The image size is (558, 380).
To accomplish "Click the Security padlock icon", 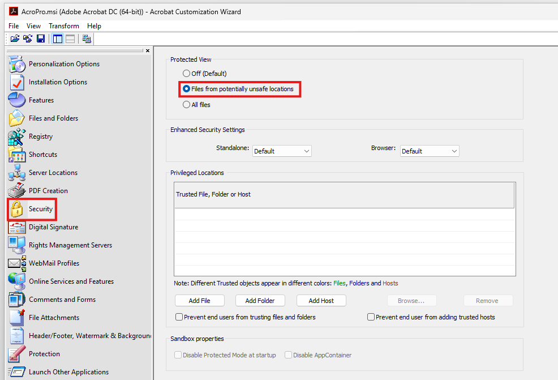I will (x=17, y=209).
